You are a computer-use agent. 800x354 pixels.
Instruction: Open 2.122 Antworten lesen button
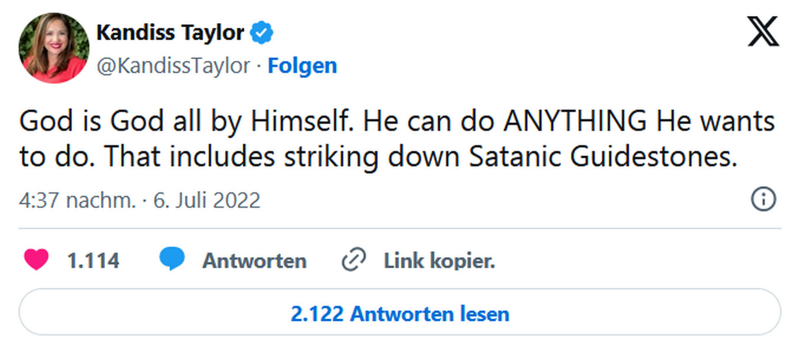point(399,313)
